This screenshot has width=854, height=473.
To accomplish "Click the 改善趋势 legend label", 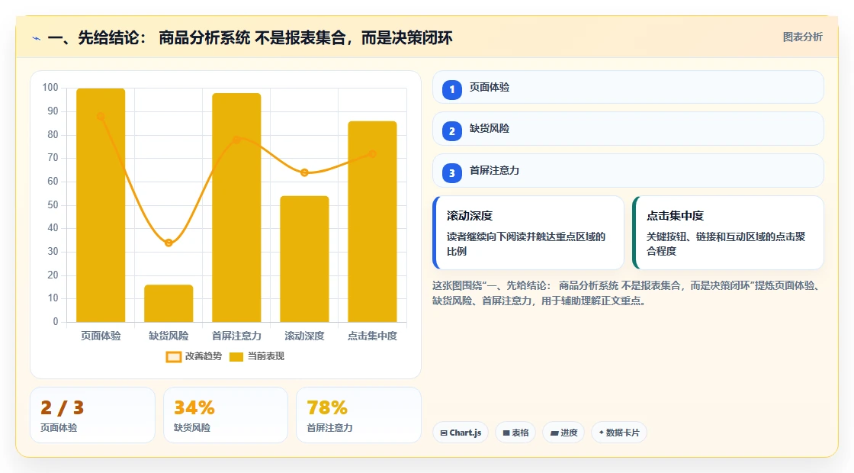I will [x=203, y=356].
